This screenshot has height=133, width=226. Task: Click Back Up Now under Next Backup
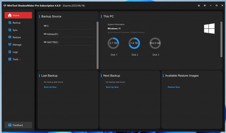click(112, 87)
